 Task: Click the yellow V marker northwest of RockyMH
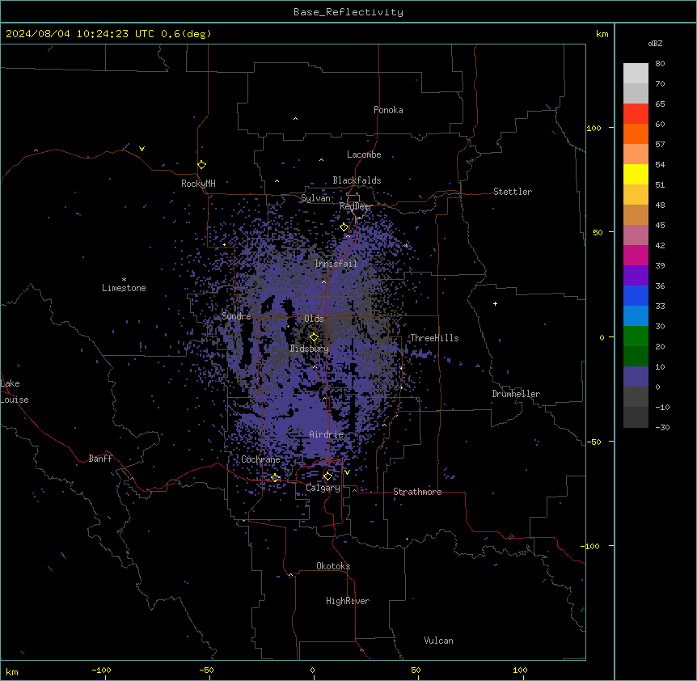click(x=142, y=149)
